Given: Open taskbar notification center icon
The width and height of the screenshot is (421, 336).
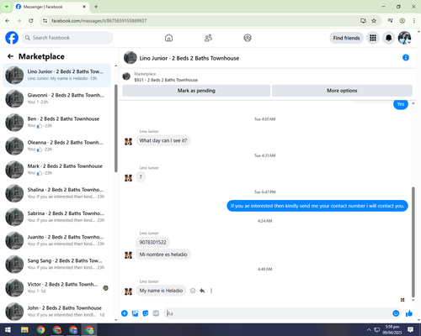Looking at the screenshot, I should click(410, 330).
